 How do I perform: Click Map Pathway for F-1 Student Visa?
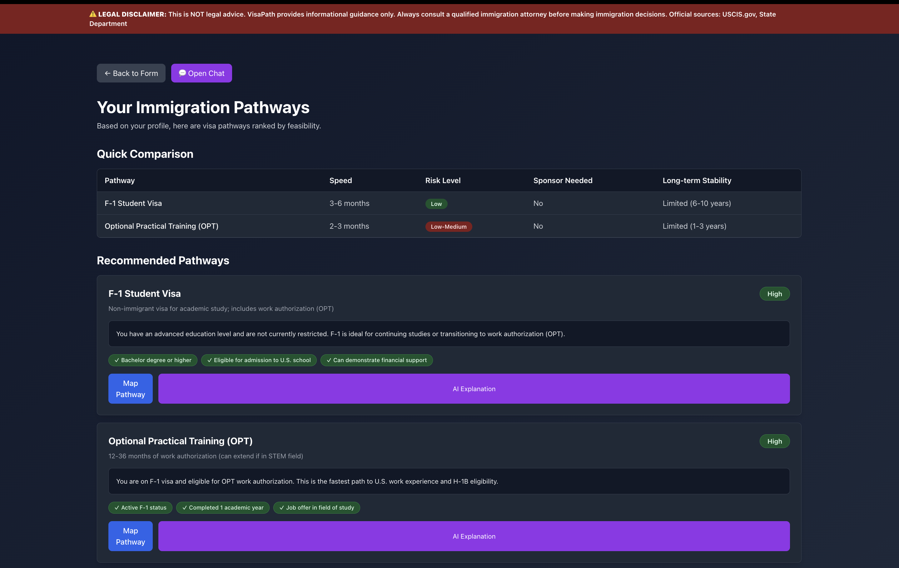[x=130, y=388]
